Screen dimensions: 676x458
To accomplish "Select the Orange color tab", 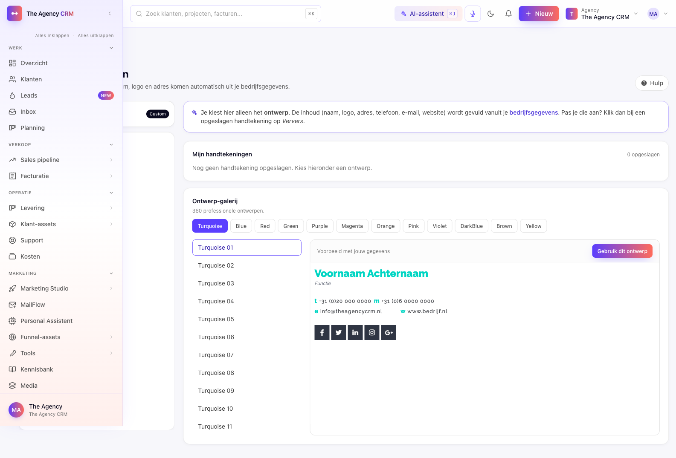I will tap(386, 226).
